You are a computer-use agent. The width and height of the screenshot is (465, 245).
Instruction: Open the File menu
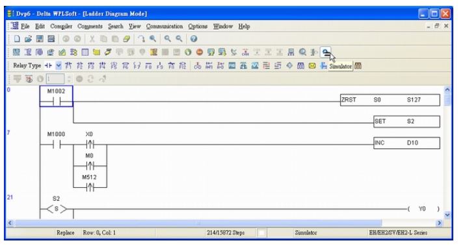(x=25, y=27)
